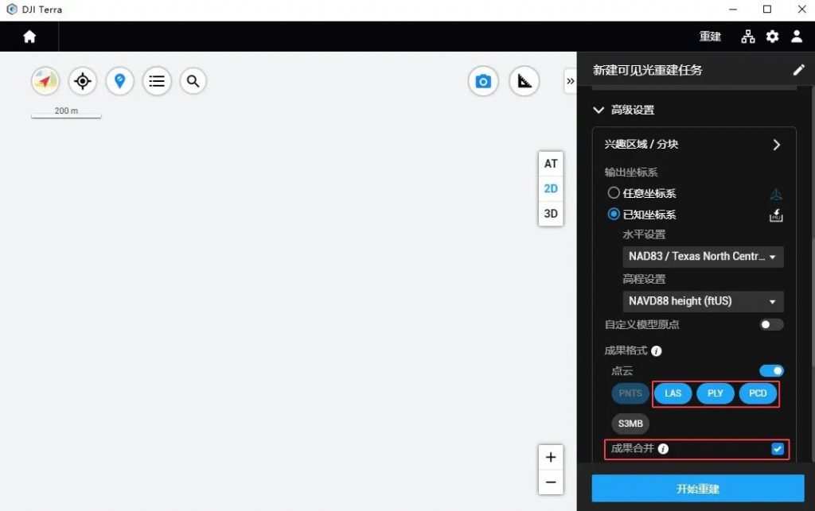The width and height of the screenshot is (815, 511).
Task: Toggle PLY point cloud format
Action: (x=716, y=393)
